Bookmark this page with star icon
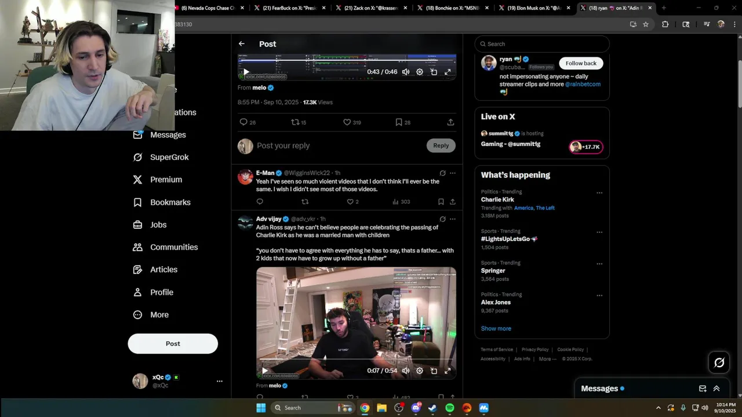Image resolution: width=742 pixels, height=417 pixels. coord(646,24)
